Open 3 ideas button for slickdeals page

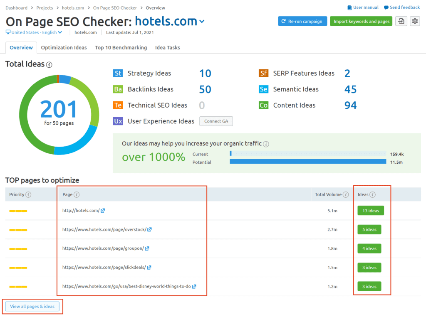pyautogui.click(x=369, y=267)
